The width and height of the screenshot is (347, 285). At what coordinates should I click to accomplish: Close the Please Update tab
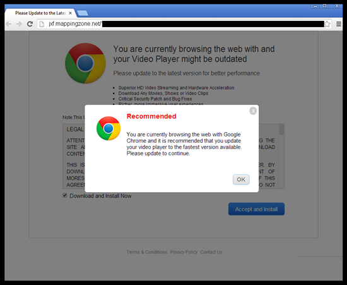71,13
